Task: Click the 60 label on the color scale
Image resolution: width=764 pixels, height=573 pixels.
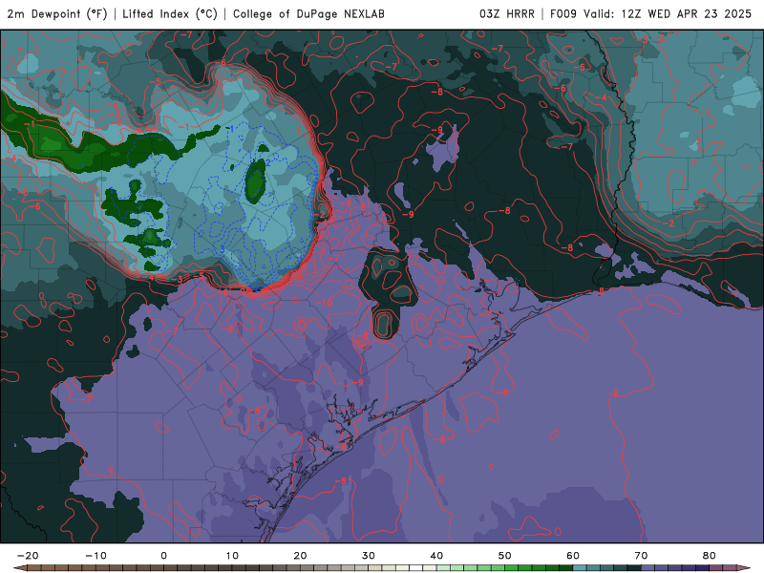Action: click(x=573, y=556)
